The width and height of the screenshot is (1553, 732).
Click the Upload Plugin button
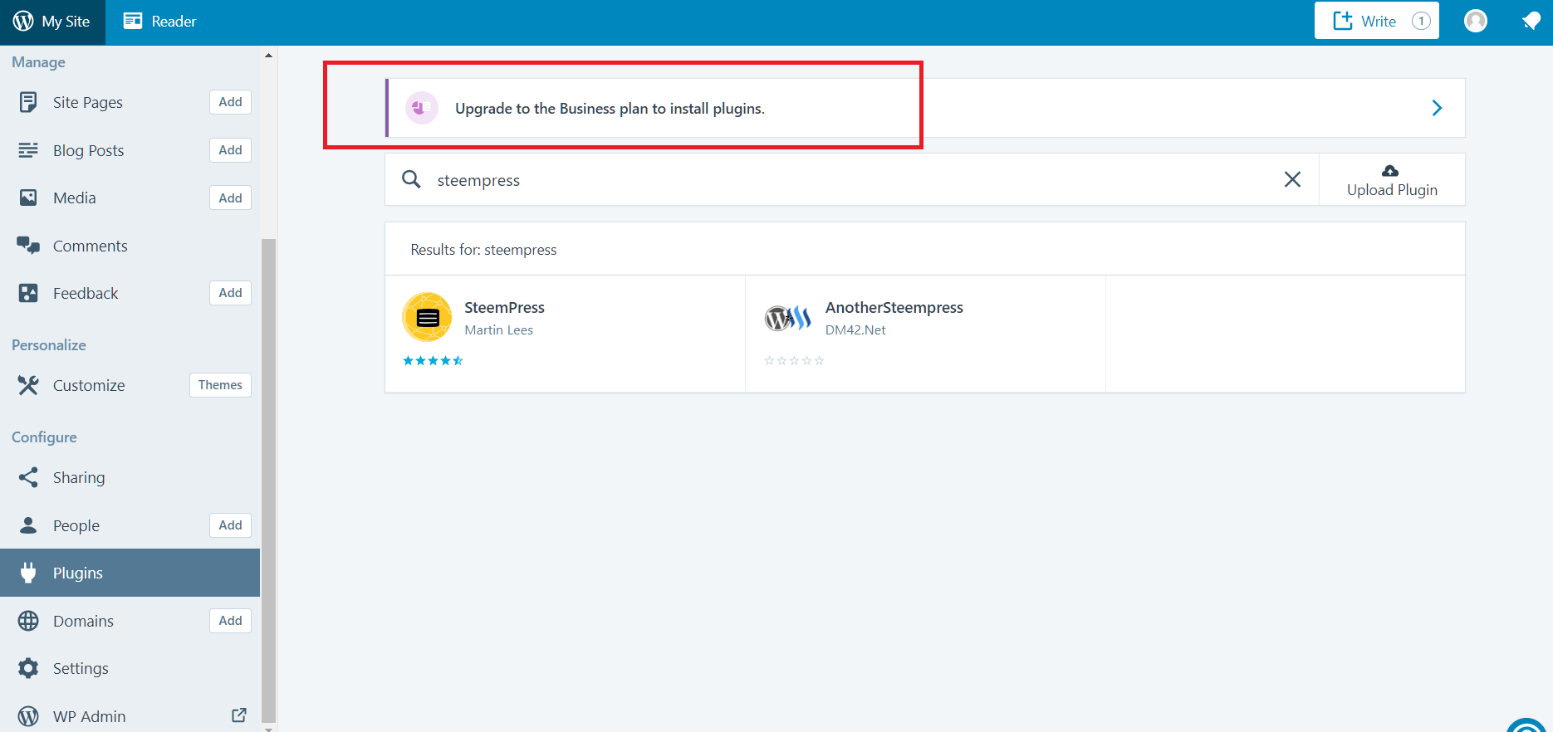pyautogui.click(x=1392, y=179)
